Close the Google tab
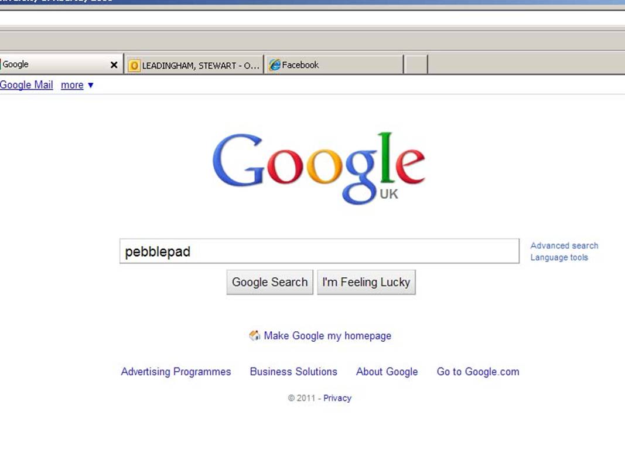The height and width of the screenshot is (469, 625). coord(114,64)
